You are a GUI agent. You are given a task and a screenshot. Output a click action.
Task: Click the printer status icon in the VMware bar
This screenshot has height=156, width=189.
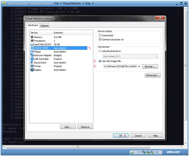click(x=148, y=152)
